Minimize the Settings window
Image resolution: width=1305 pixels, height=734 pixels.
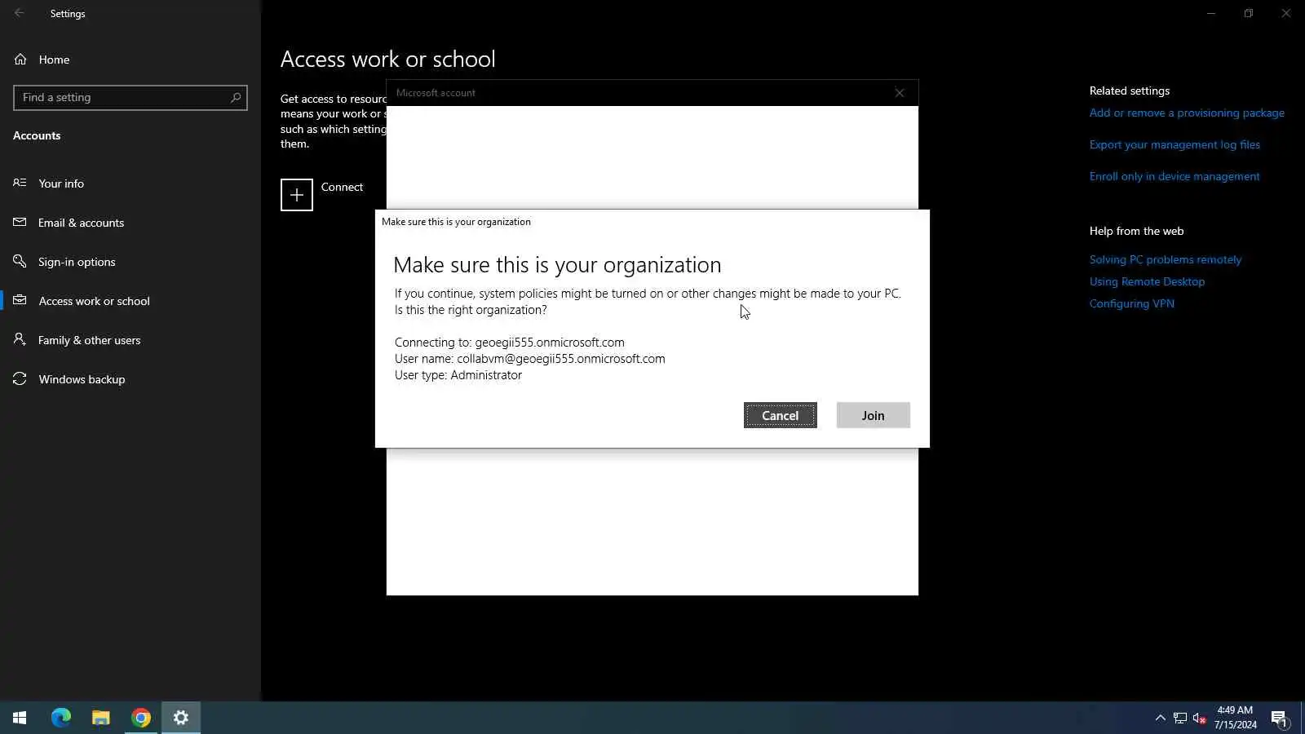pos(1211,13)
